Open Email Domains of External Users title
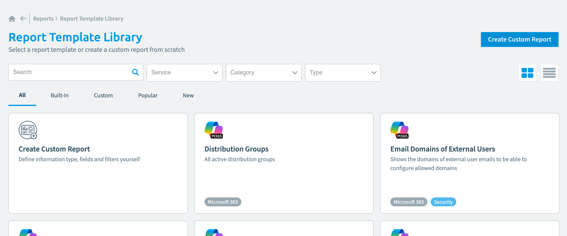567x236 pixels. click(x=443, y=149)
